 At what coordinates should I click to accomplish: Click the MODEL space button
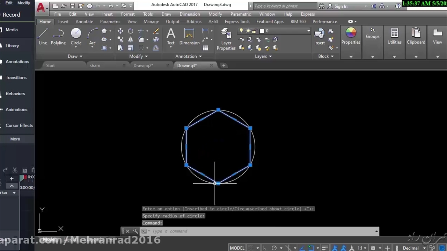coord(237,248)
